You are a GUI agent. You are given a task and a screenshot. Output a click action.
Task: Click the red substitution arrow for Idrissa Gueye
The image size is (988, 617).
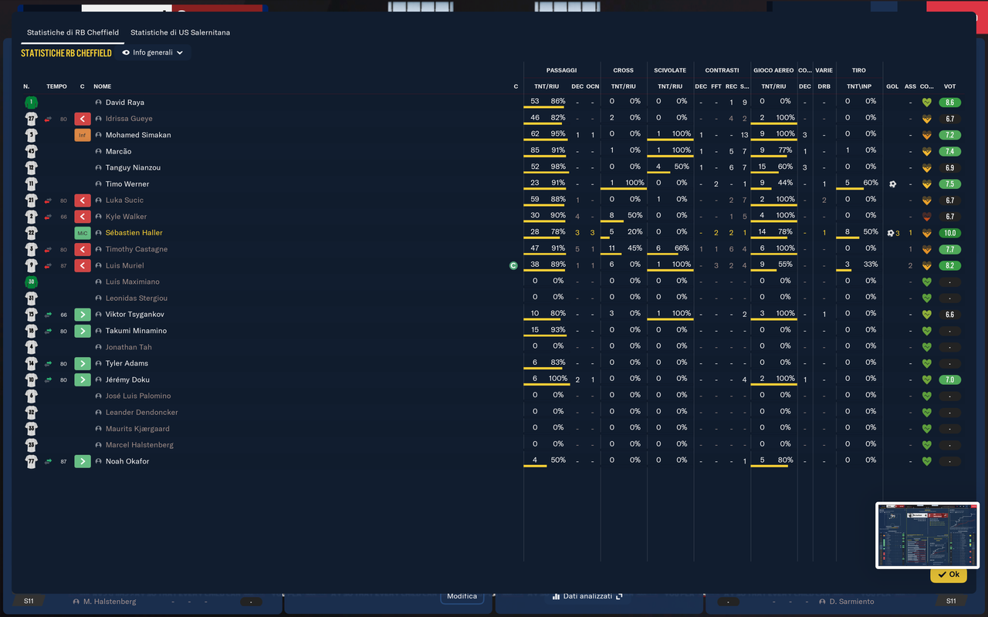tap(83, 119)
